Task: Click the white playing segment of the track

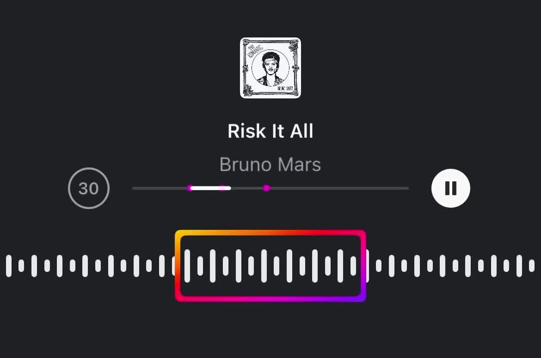Action: coord(210,188)
